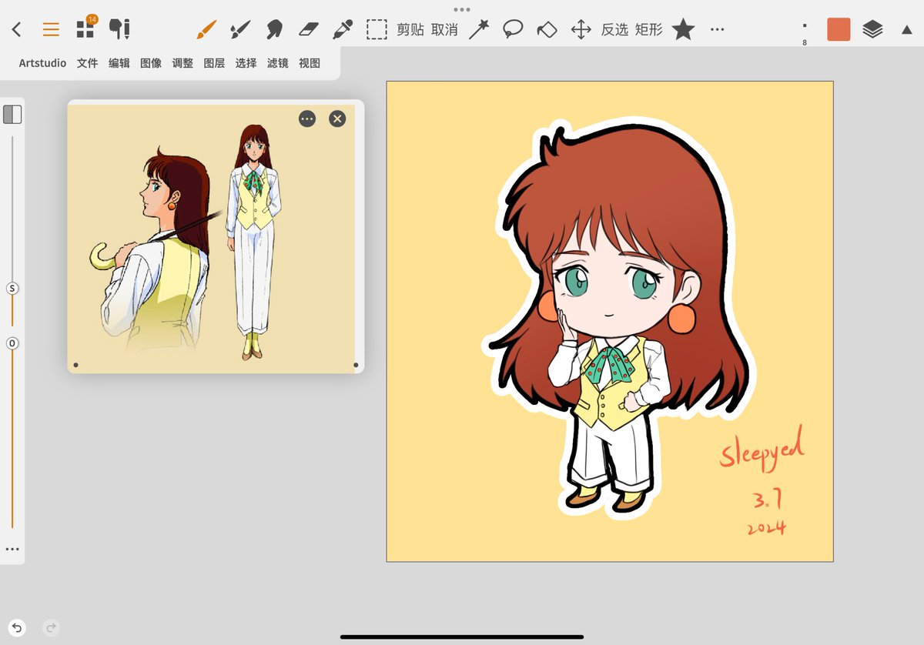Open the sidebar three-dot options
The width and height of the screenshot is (924, 645).
pos(12,550)
